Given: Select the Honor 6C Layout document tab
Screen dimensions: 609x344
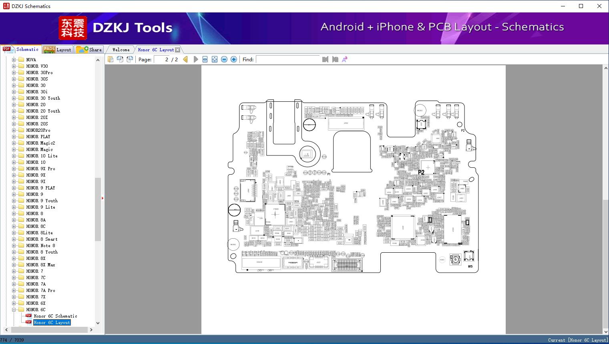Looking at the screenshot, I should [x=156, y=50].
